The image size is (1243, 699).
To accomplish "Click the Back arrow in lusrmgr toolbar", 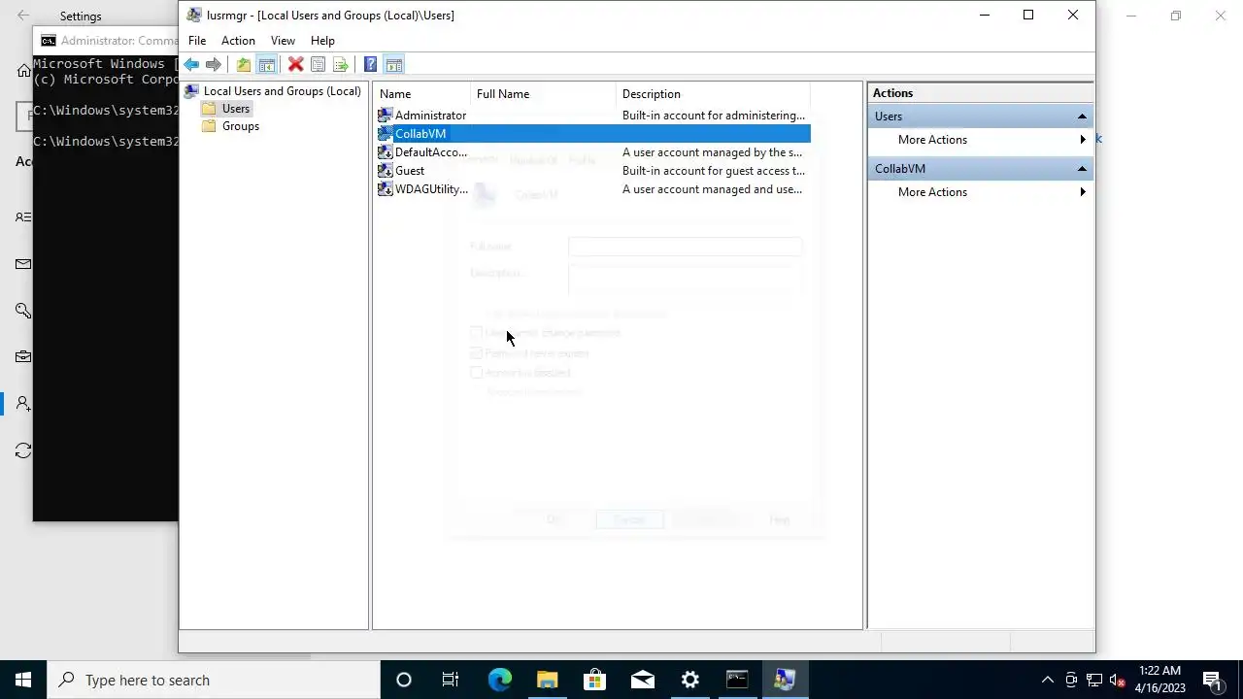I will (191, 65).
